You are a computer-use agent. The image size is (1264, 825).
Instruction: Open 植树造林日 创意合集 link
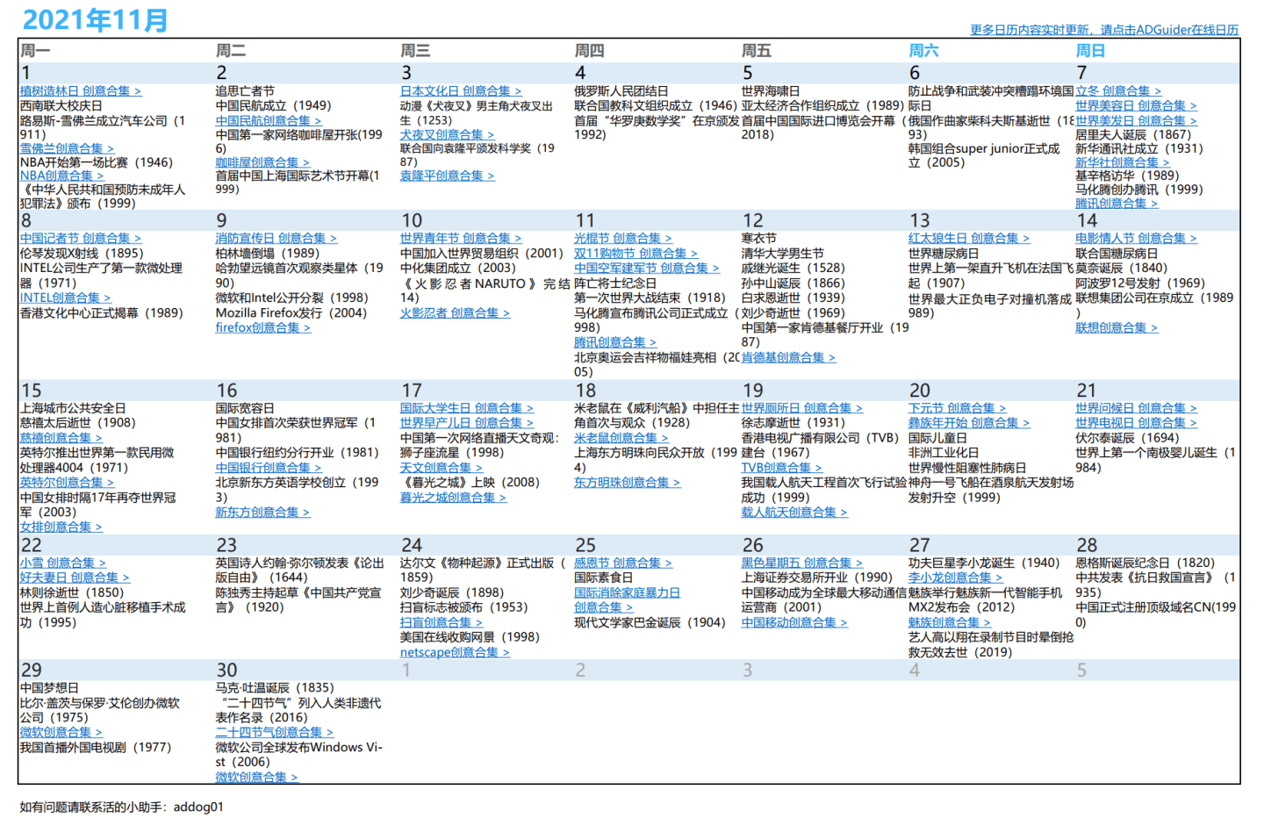point(81,91)
